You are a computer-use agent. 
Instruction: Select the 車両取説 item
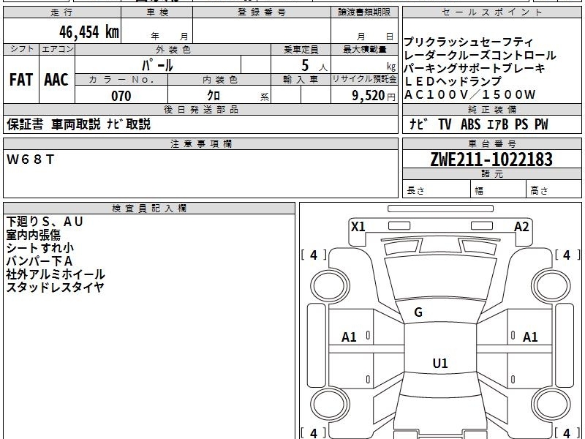pos(76,124)
